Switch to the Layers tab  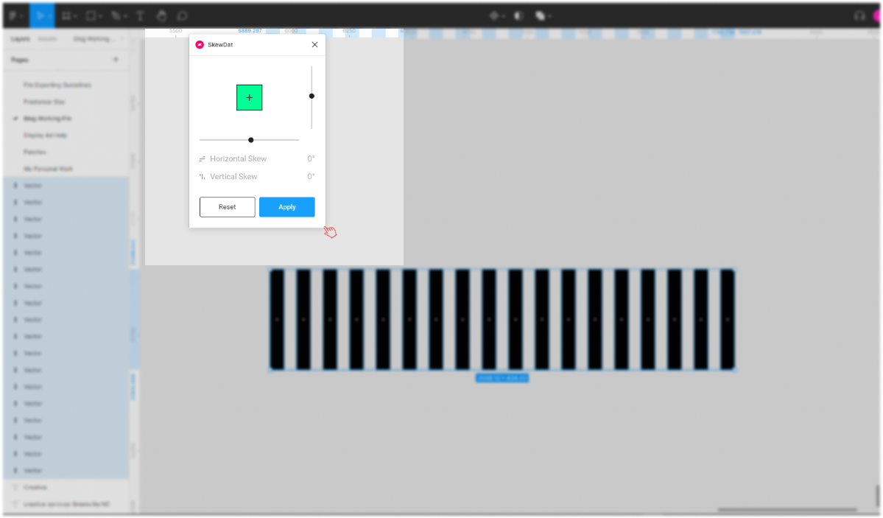click(21, 39)
